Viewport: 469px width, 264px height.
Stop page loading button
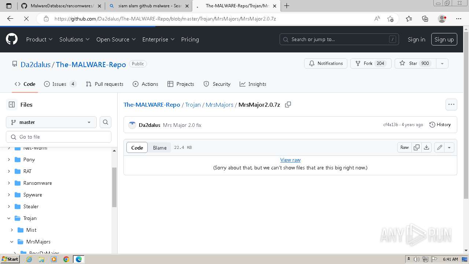pyautogui.click(x=26, y=19)
